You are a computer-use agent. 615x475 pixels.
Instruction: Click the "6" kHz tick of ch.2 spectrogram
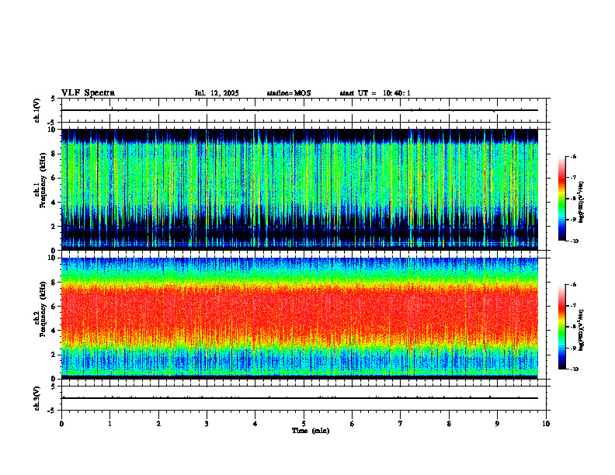tap(54, 307)
